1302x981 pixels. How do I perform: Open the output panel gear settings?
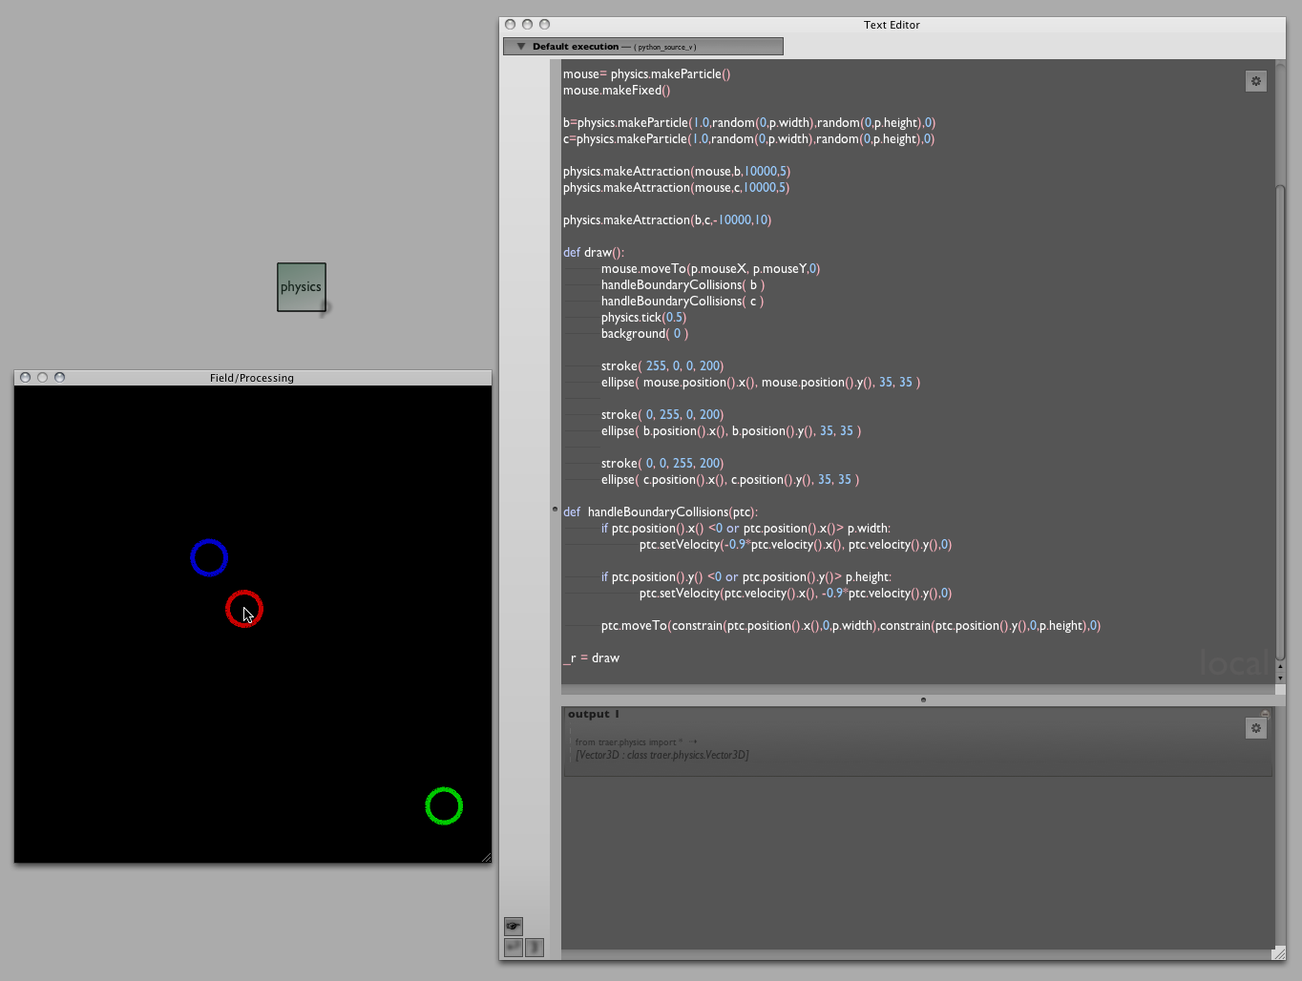[x=1255, y=729]
